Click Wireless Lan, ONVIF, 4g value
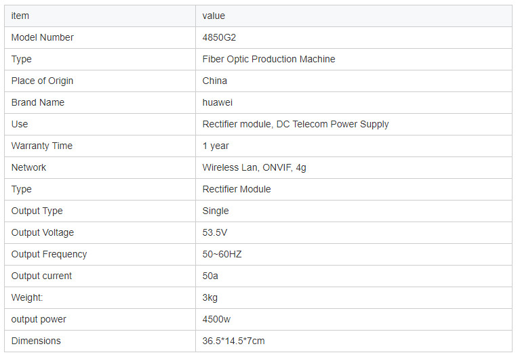Image resolution: width=520 pixels, height=357 pixels. tap(254, 167)
